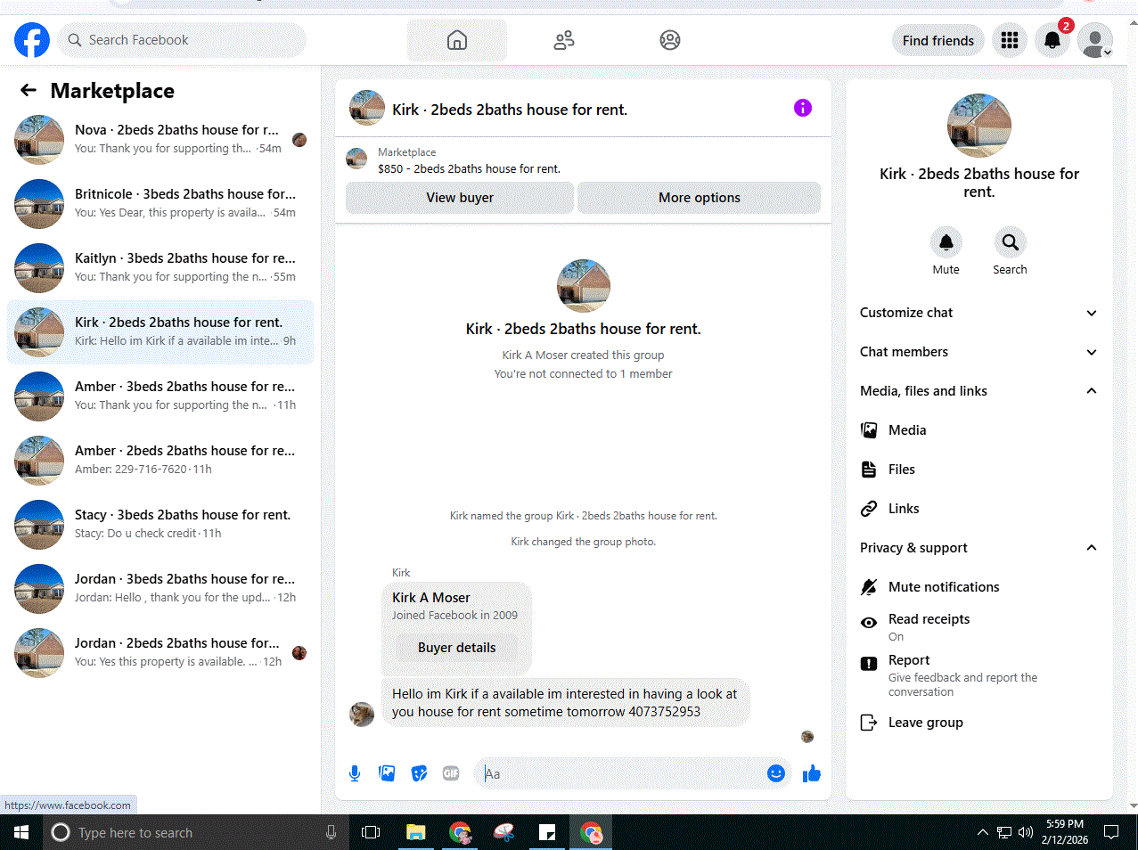Open the notifications bell with badge 2

[x=1052, y=40]
